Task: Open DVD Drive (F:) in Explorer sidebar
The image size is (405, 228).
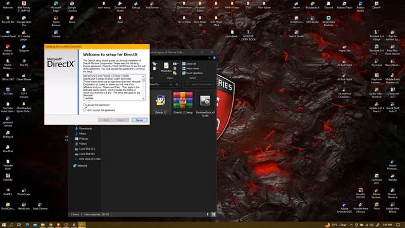Action: tap(90, 159)
